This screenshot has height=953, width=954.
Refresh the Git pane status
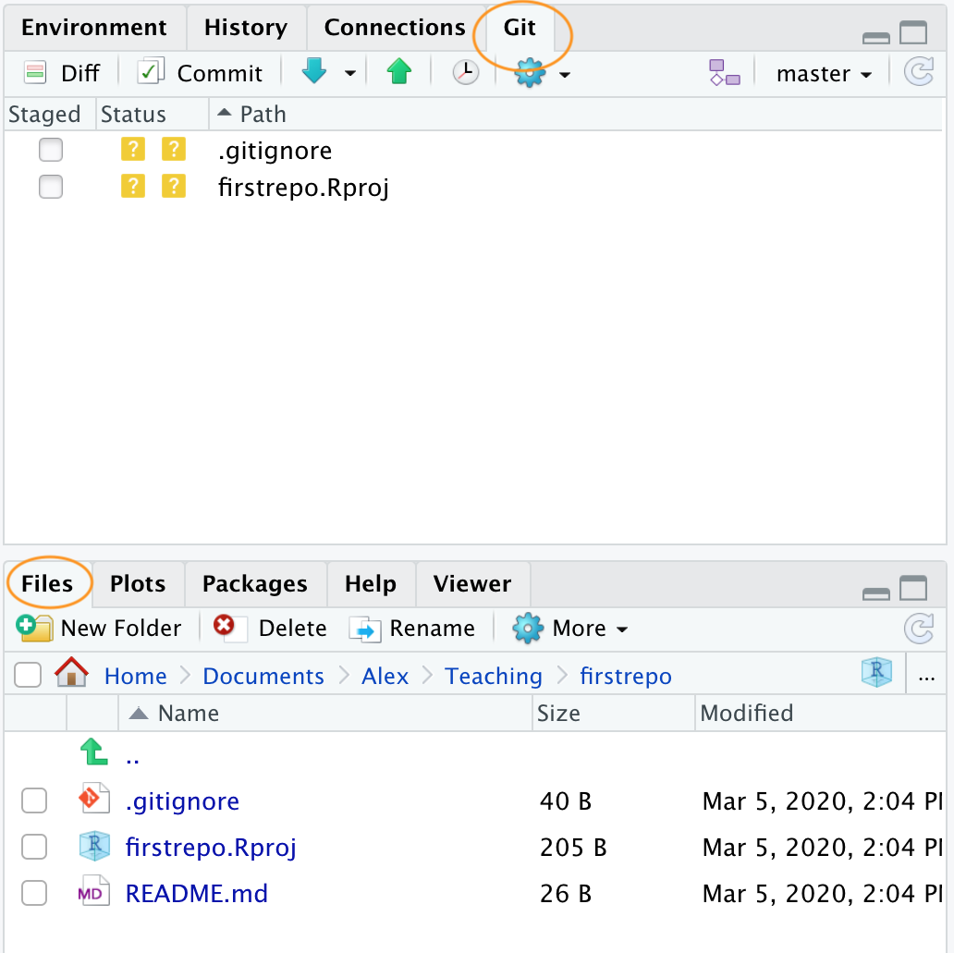[x=918, y=73]
